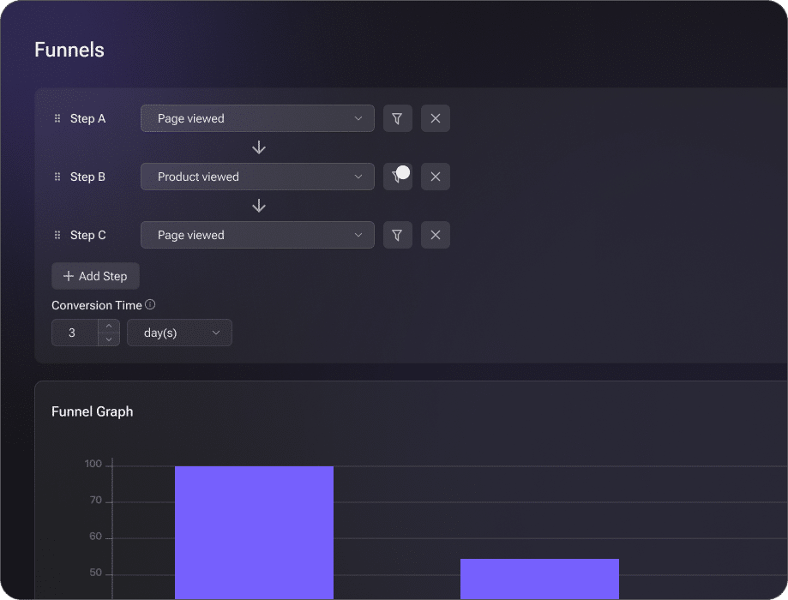
Task: Click the Funnel Graph title
Action: coord(93,411)
